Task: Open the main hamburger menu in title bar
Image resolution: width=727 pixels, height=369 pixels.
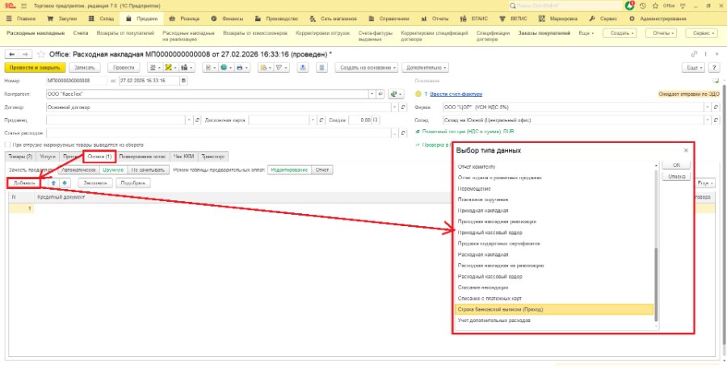Action: click(x=23, y=6)
